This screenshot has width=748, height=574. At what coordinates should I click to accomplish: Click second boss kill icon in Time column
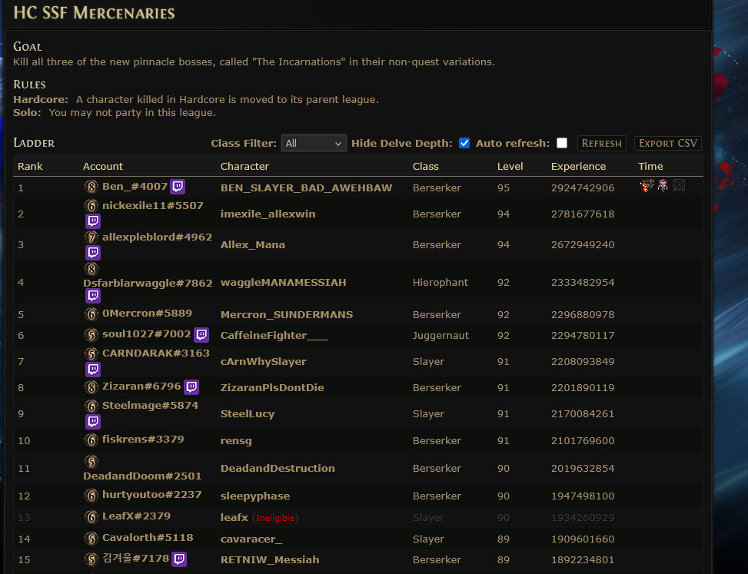[x=663, y=185]
